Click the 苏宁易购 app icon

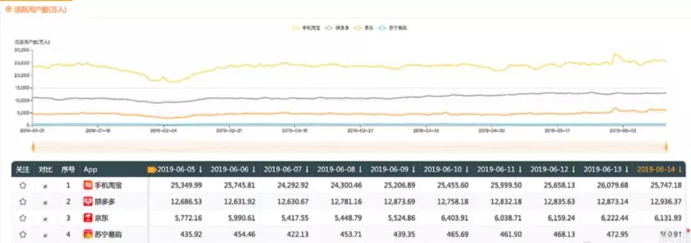(x=88, y=234)
